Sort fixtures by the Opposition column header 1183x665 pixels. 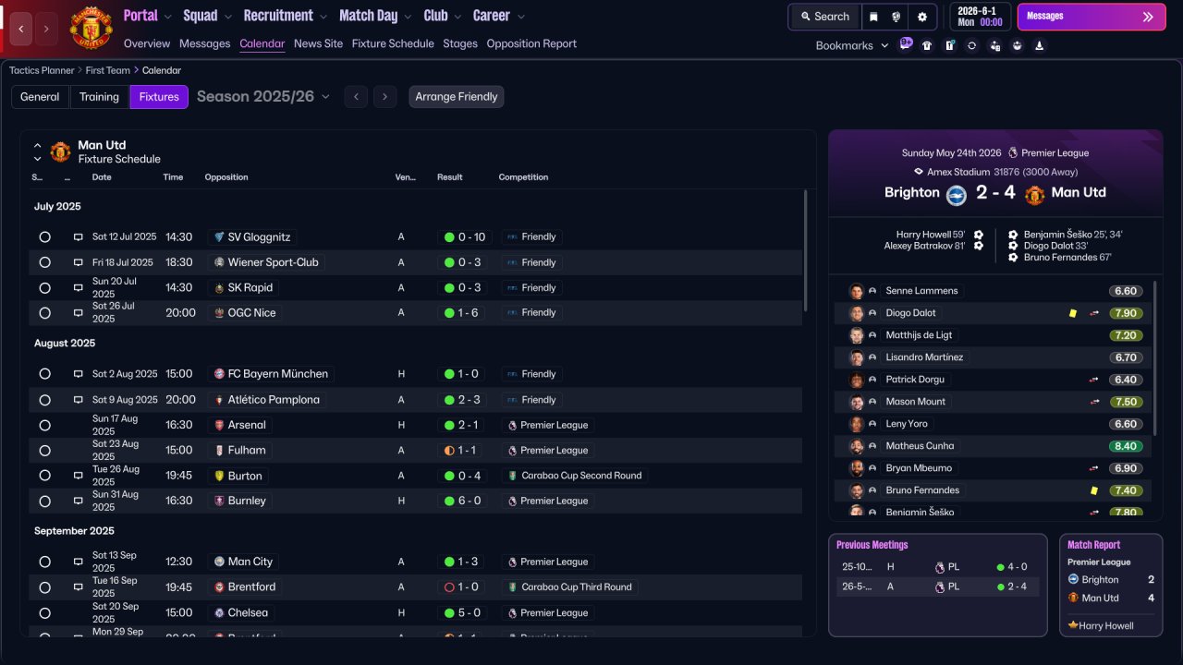pos(226,177)
